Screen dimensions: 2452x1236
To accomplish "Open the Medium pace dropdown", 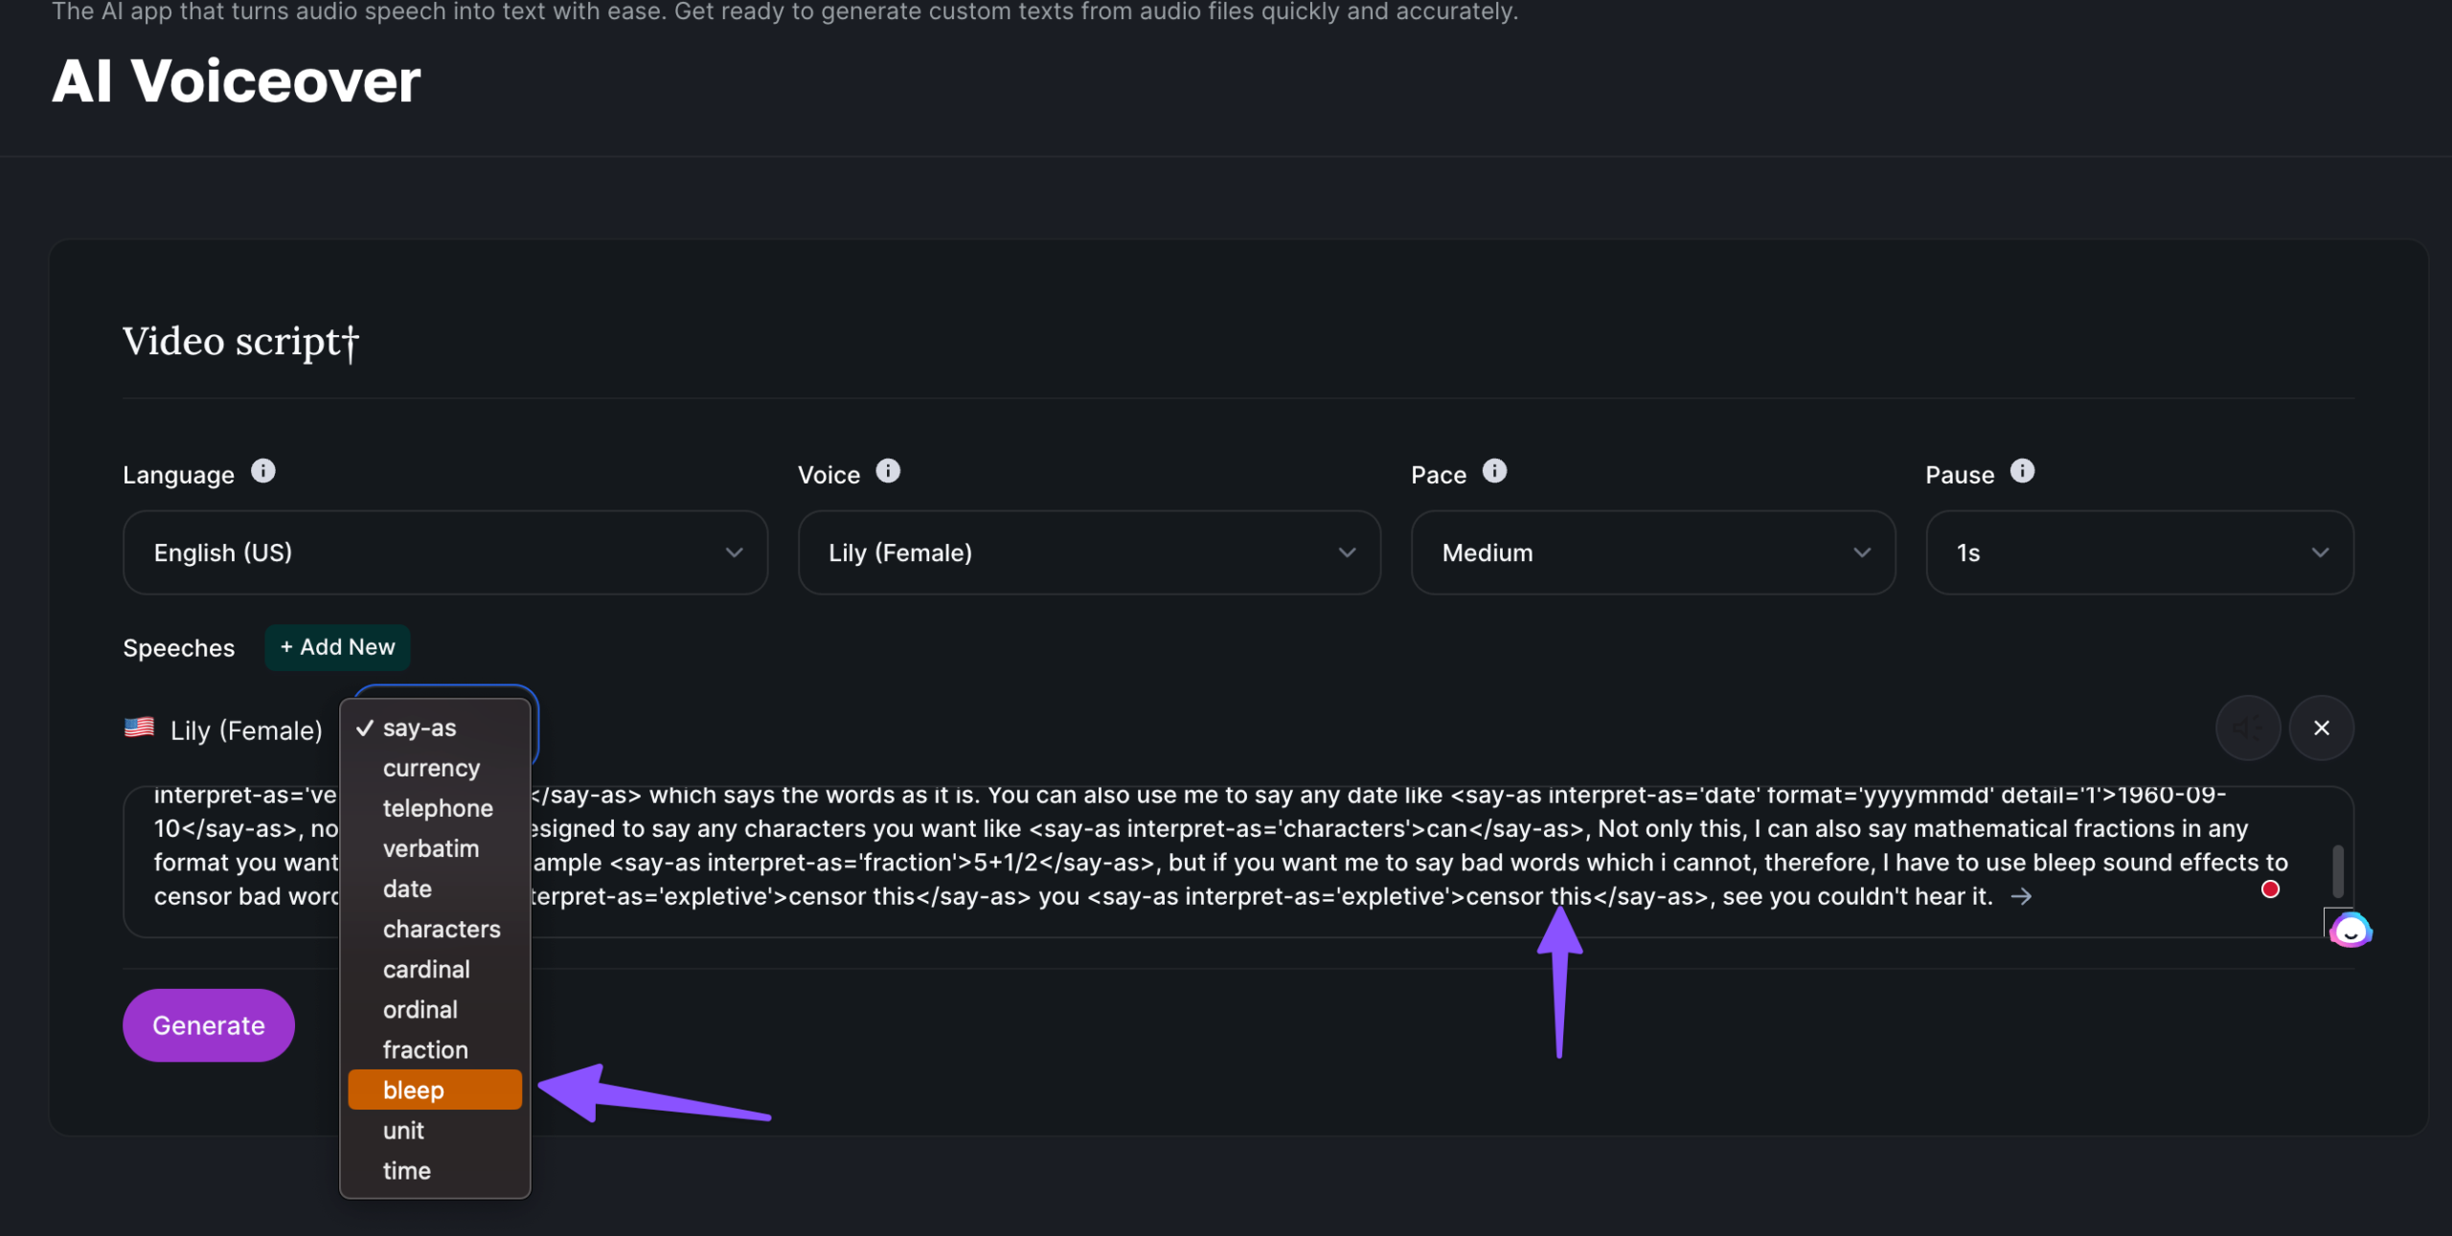I will pyautogui.click(x=1652, y=552).
